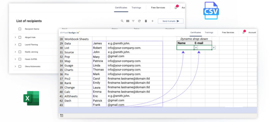
Task: Toggle the select-all recipients checkbox
Action: point(20,29)
